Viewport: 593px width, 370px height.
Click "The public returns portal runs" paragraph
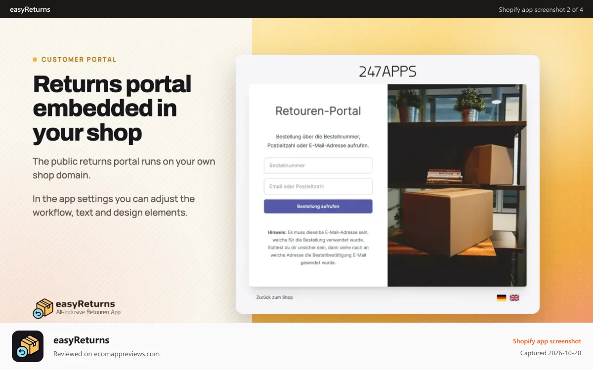click(x=124, y=168)
